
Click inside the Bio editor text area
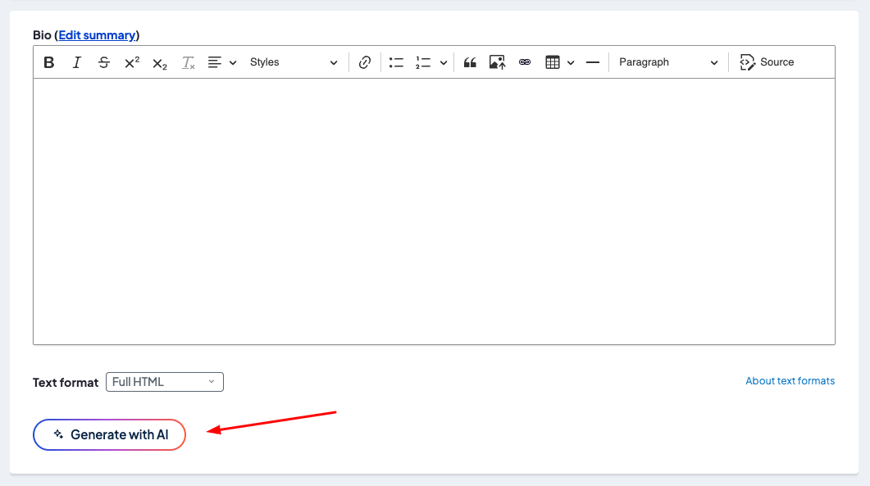[x=434, y=211]
